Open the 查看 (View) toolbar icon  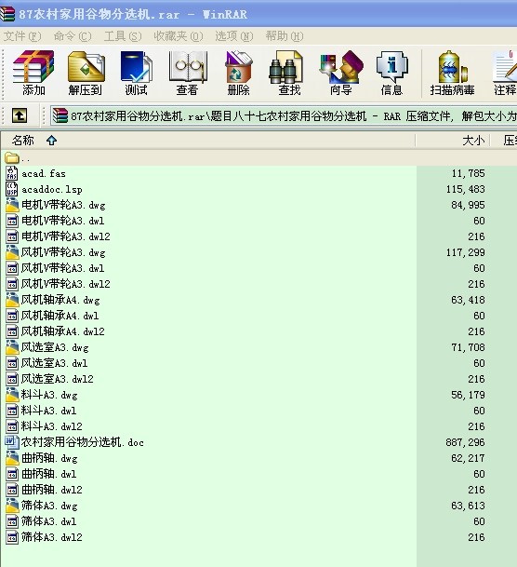point(188,74)
